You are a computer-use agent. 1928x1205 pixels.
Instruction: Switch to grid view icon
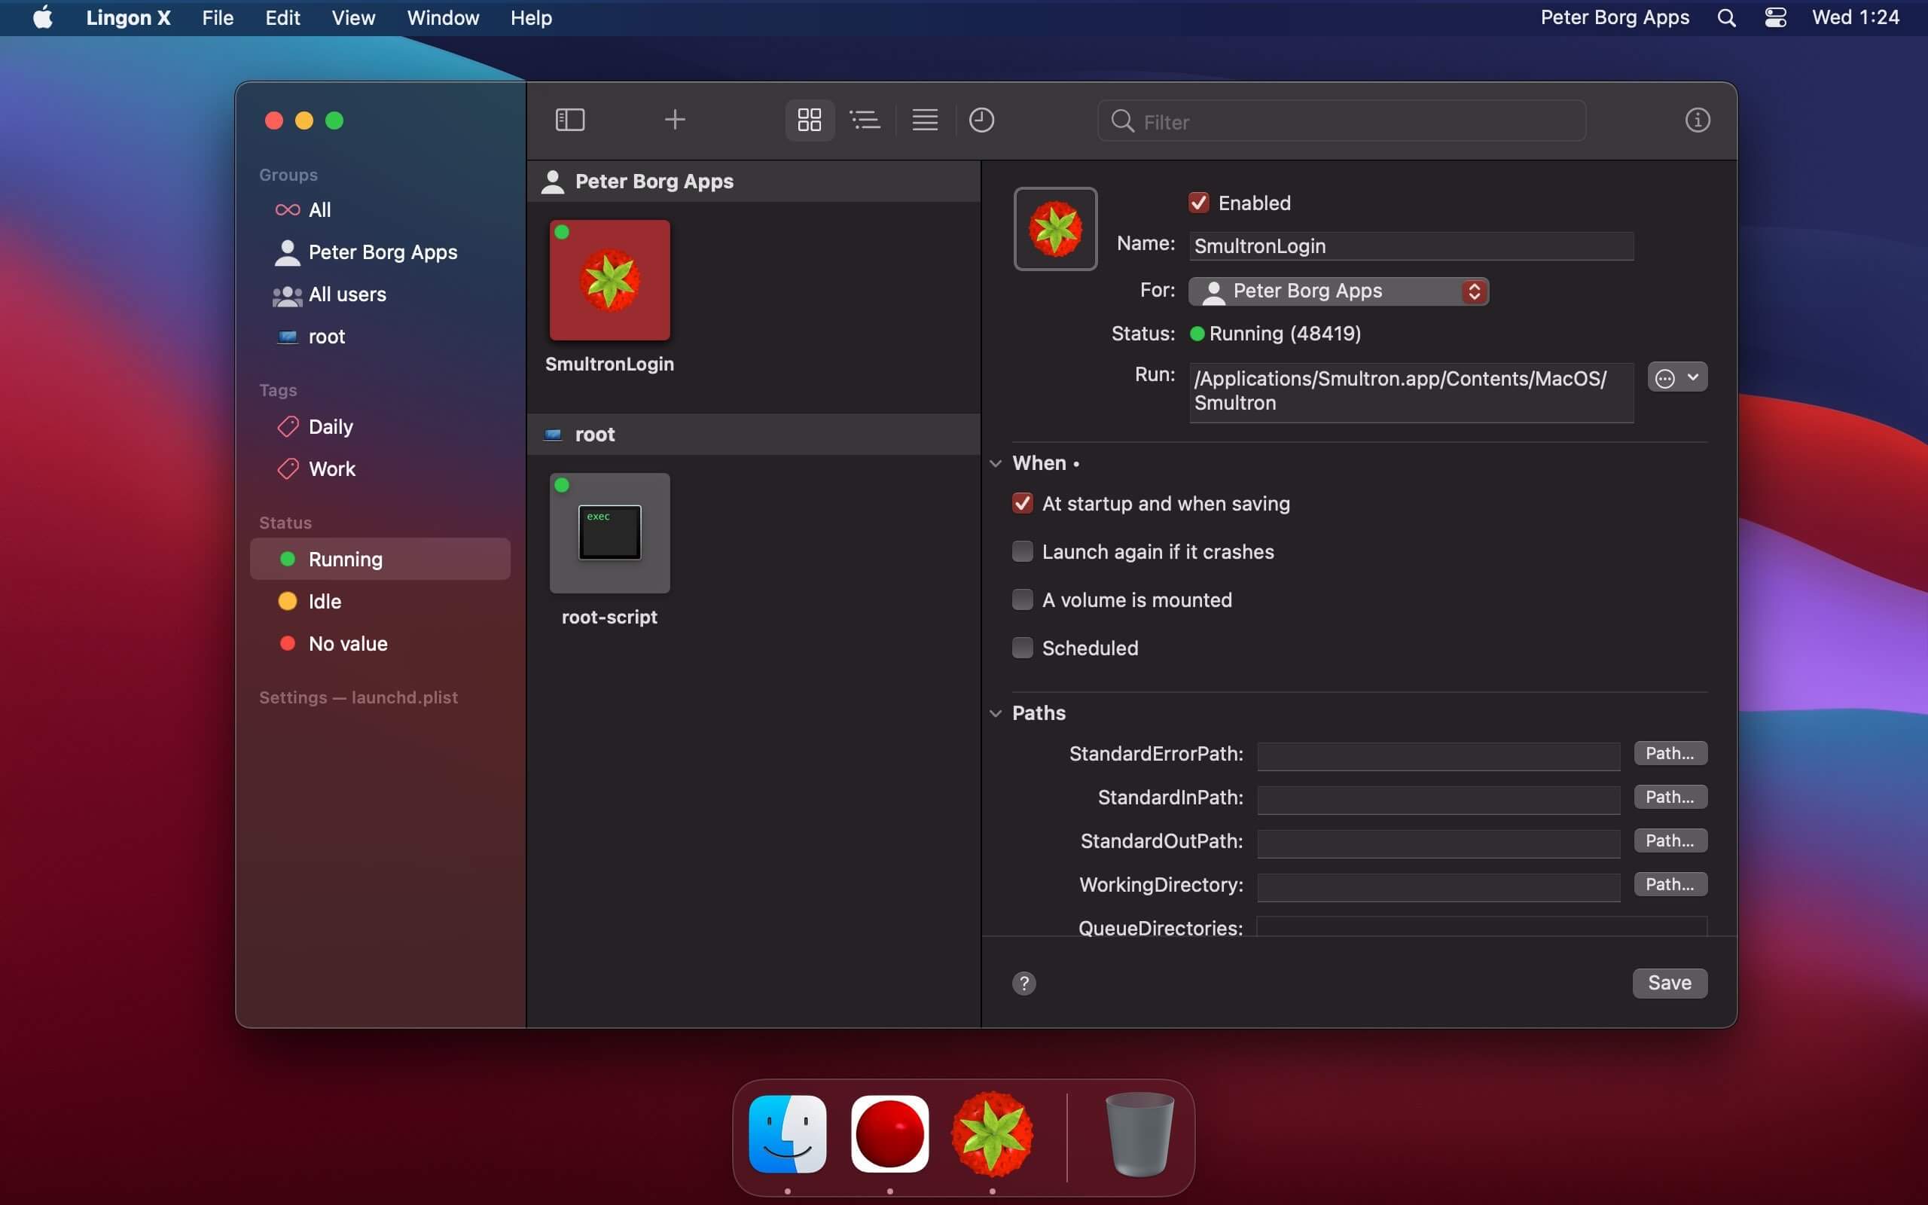click(x=808, y=120)
